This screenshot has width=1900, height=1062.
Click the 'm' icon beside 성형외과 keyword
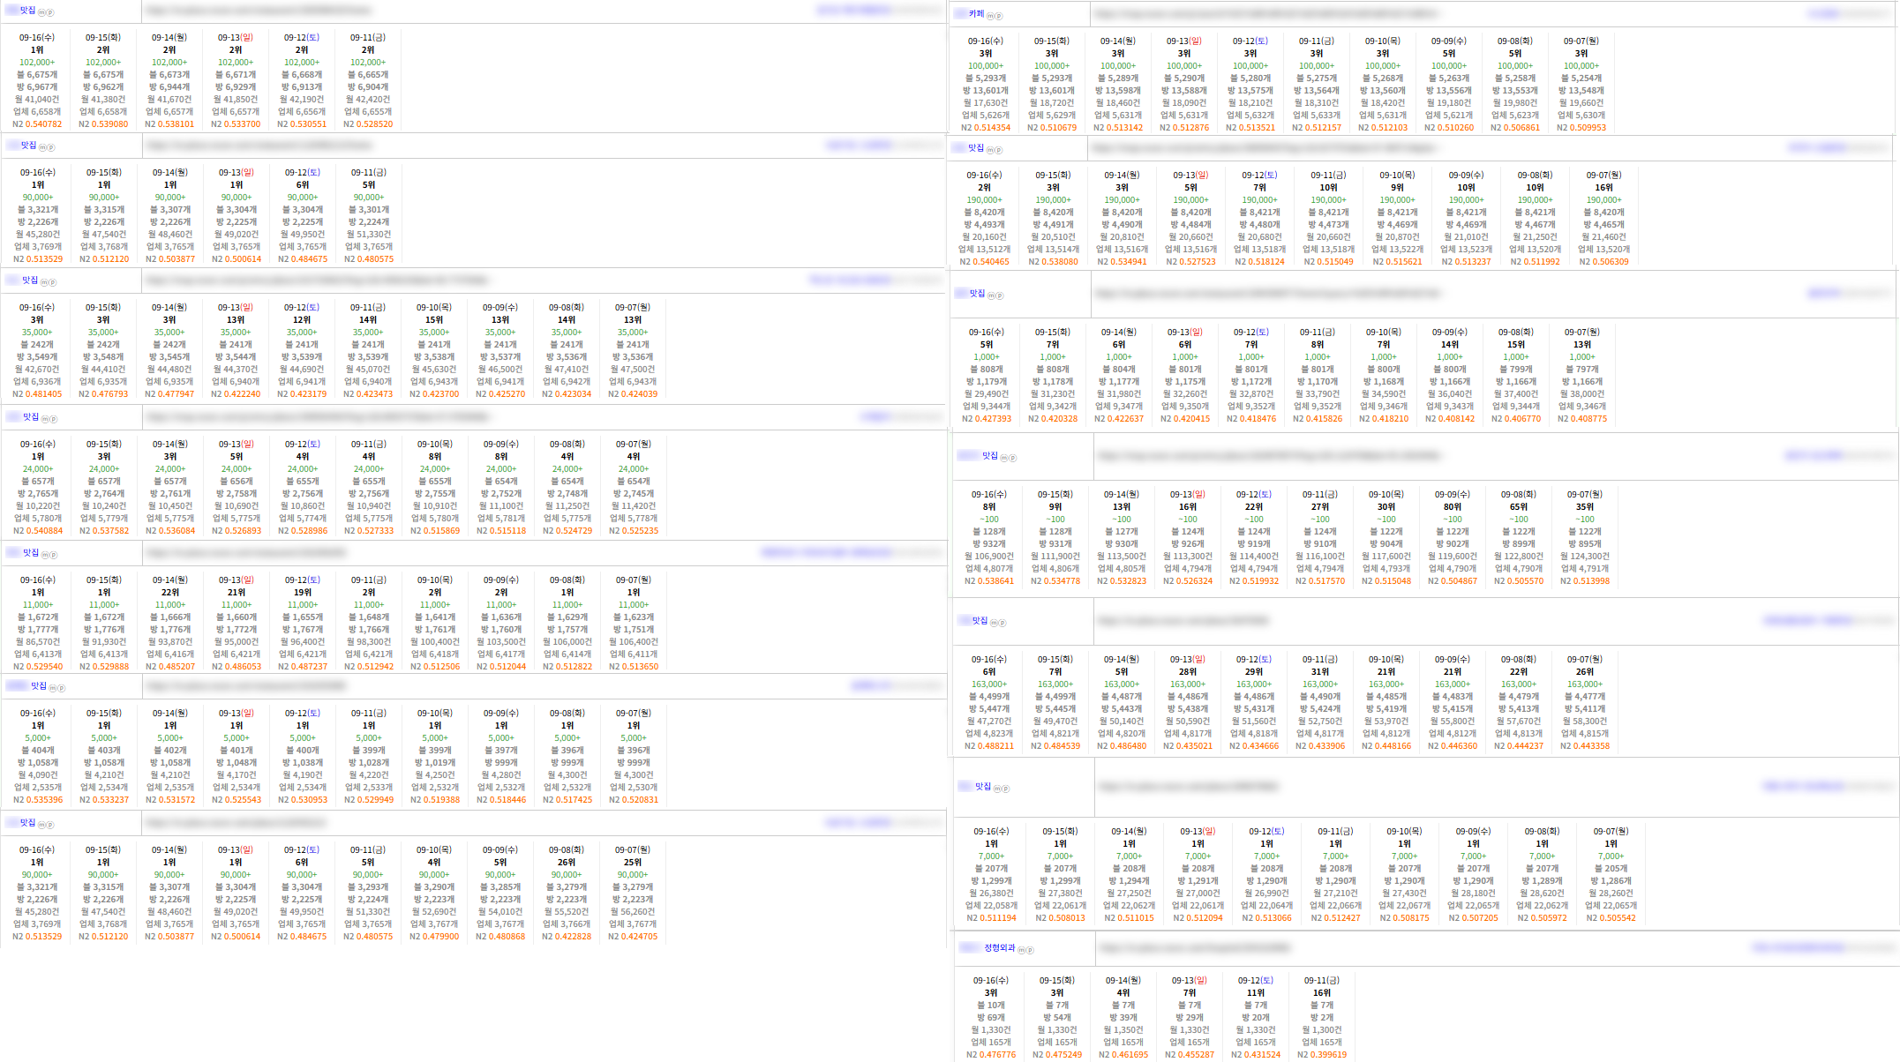[x=1021, y=950]
